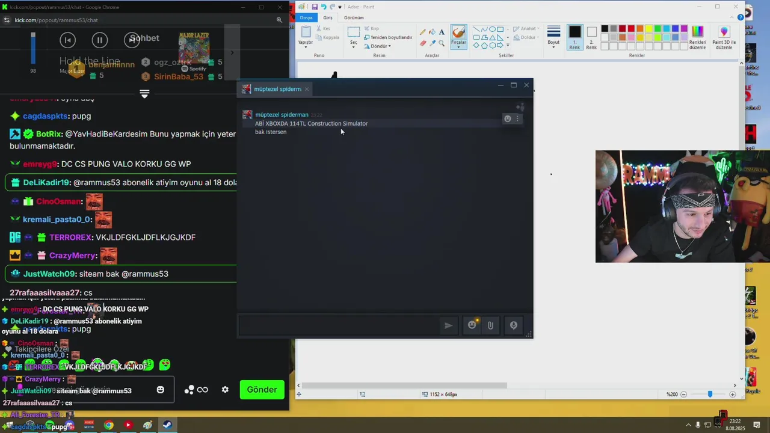The image size is (770, 433).
Task: Click the JustWatch09 username in chat
Action: [x=49, y=274]
